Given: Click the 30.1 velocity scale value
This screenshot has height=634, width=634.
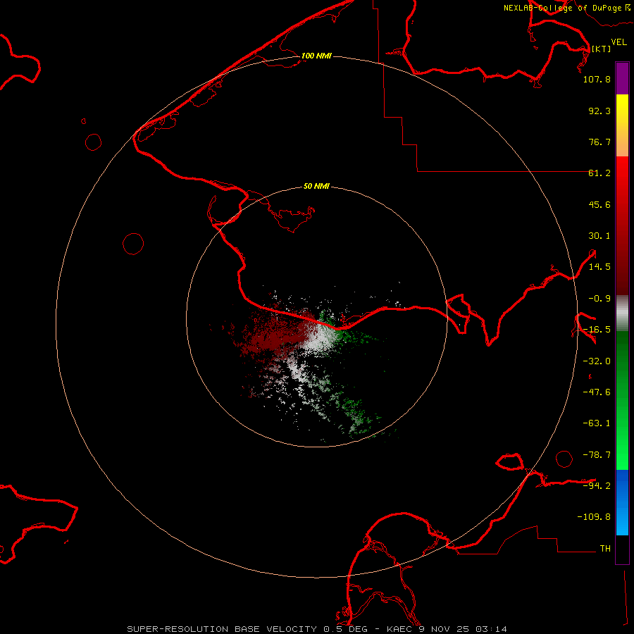Looking at the screenshot, I should [x=599, y=236].
